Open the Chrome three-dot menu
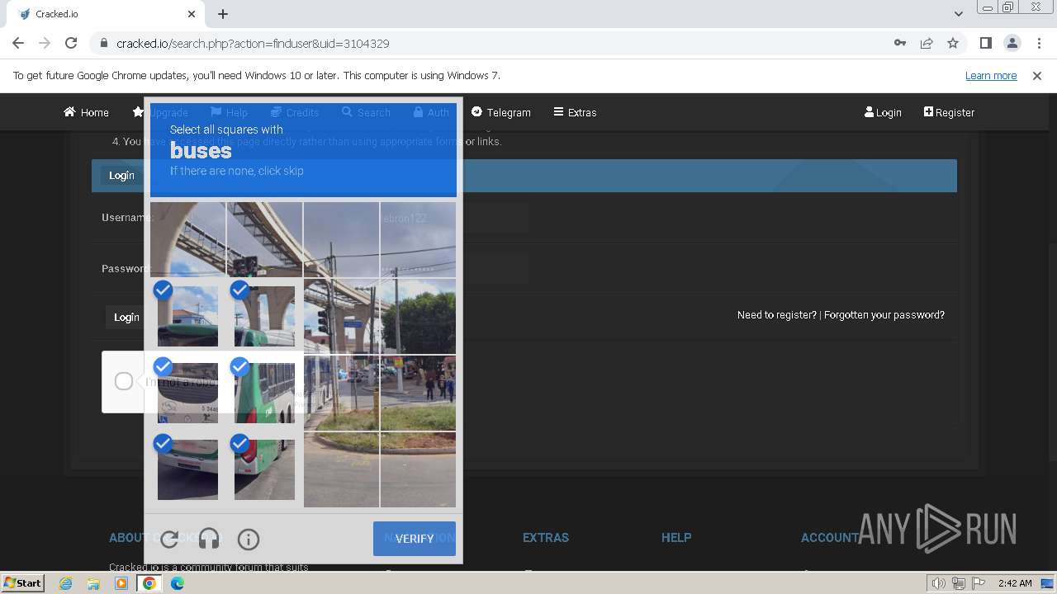Viewport: 1057px width, 594px height. coord(1037,43)
